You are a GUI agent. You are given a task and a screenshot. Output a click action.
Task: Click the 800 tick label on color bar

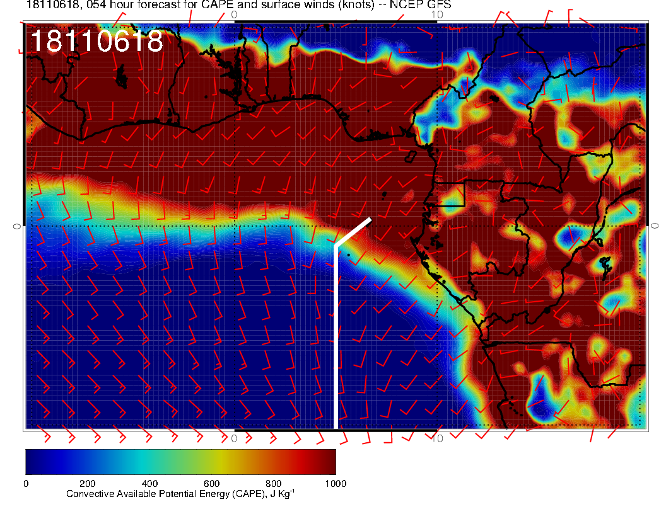pyautogui.click(x=274, y=484)
